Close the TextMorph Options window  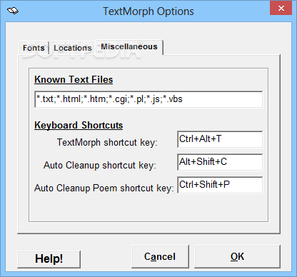coord(281,9)
